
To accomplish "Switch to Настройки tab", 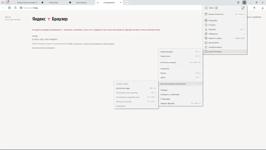I will coord(53,3).
